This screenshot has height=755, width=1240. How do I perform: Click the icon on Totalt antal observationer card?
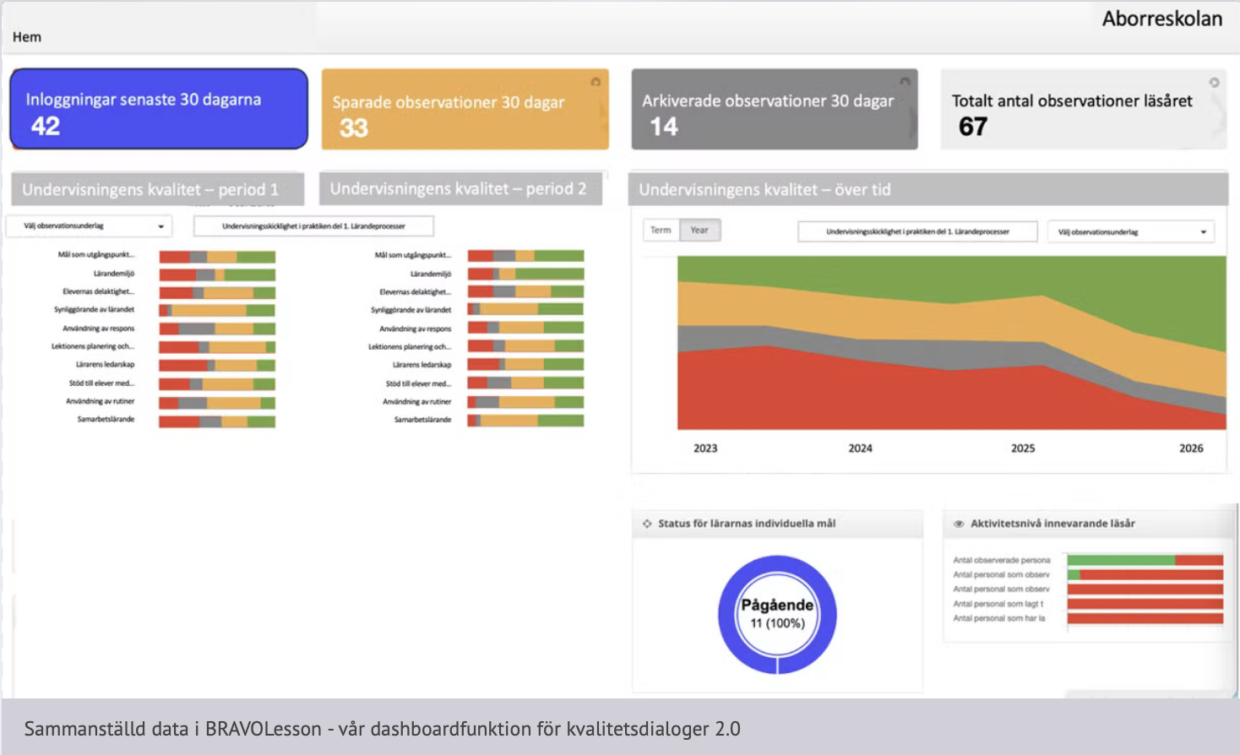[x=1214, y=83]
